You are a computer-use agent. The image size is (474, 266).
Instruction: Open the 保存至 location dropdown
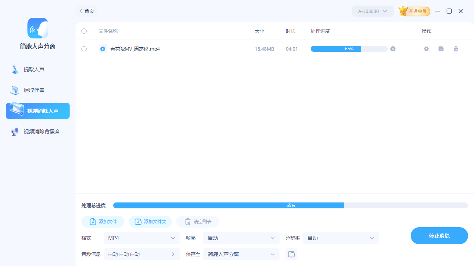click(241, 254)
